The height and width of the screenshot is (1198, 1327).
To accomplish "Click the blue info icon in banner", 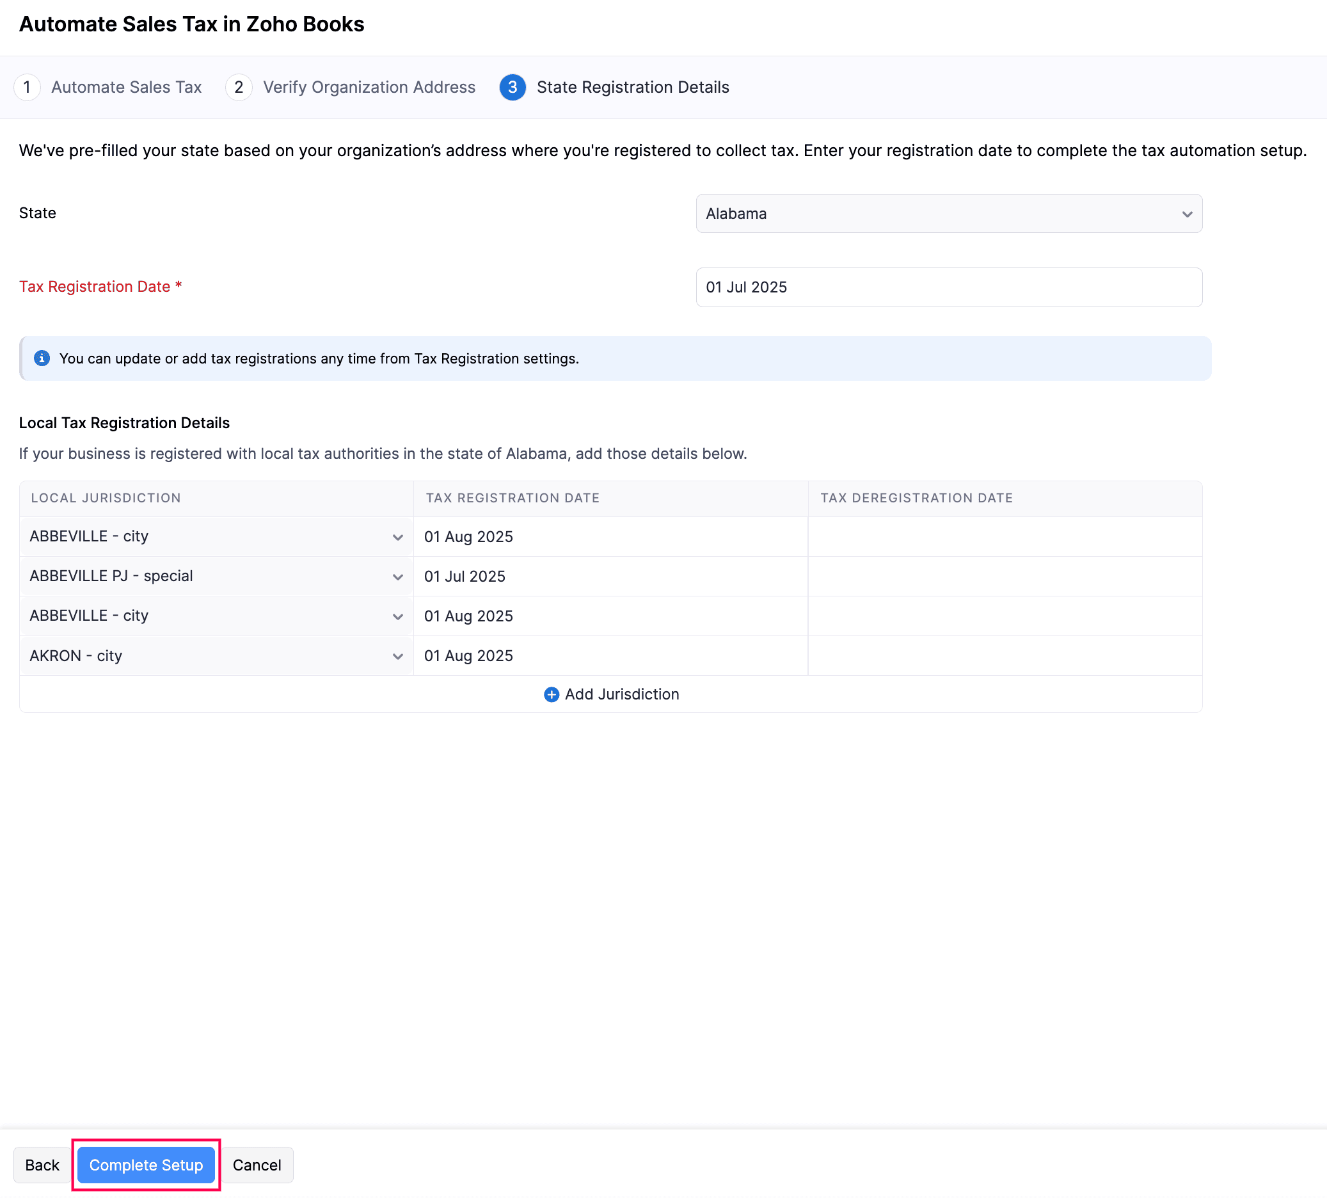I will click(x=42, y=358).
